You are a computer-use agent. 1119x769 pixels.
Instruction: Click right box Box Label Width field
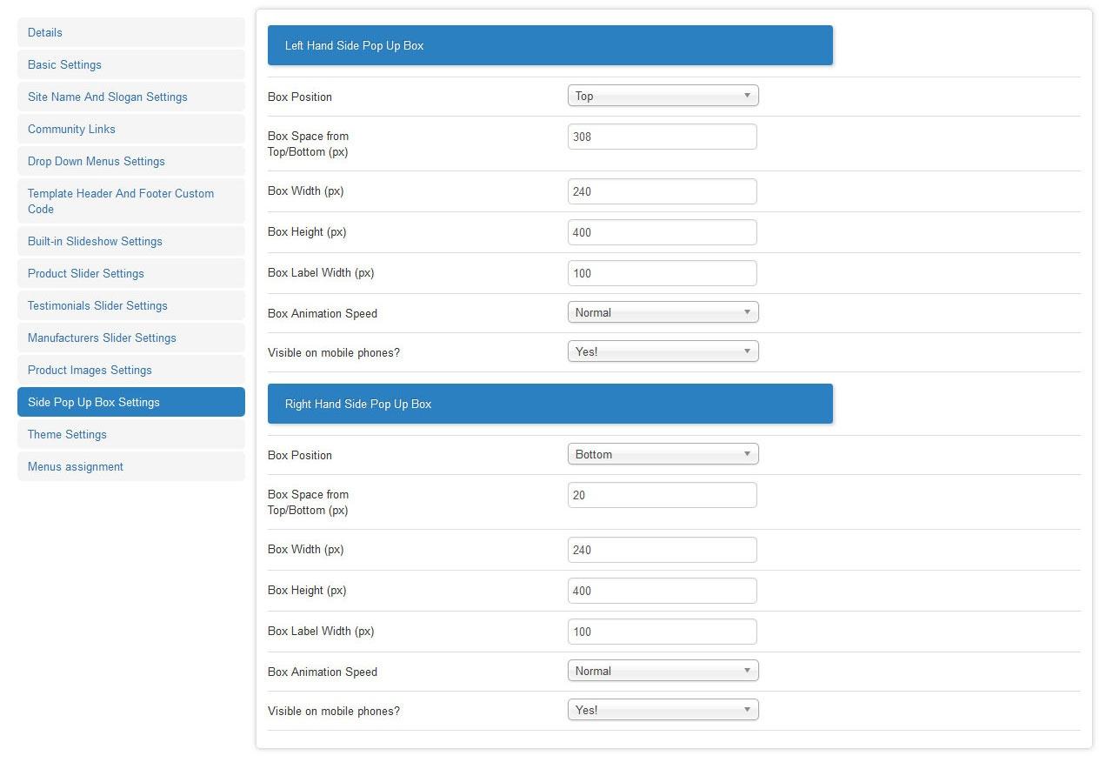click(x=662, y=632)
